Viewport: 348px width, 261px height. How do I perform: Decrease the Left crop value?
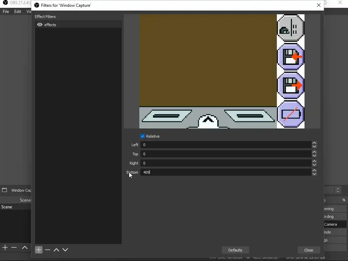314,146
